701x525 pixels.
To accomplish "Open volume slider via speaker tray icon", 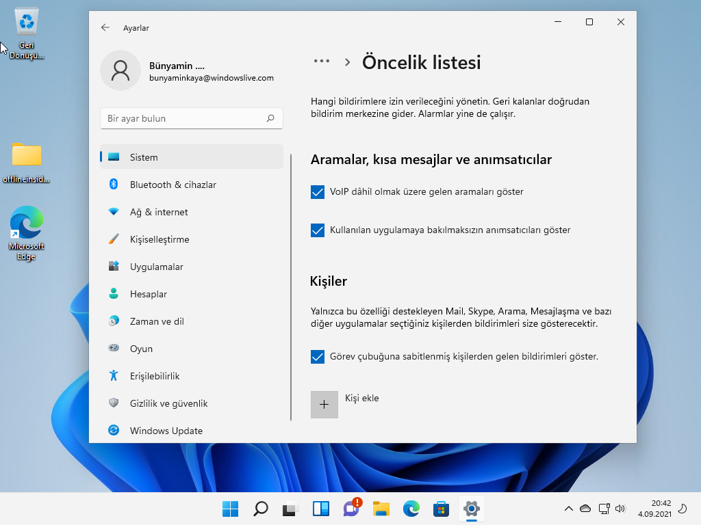I will (620, 509).
